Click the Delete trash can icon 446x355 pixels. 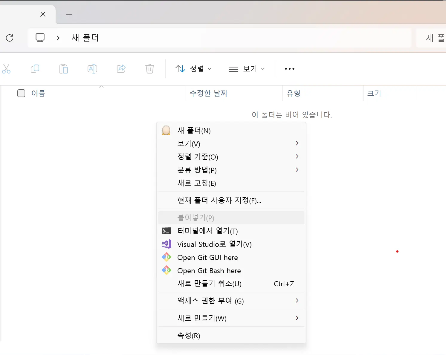[150, 69]
